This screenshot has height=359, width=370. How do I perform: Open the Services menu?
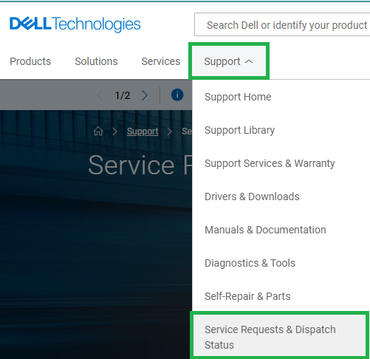click(161, 61)
